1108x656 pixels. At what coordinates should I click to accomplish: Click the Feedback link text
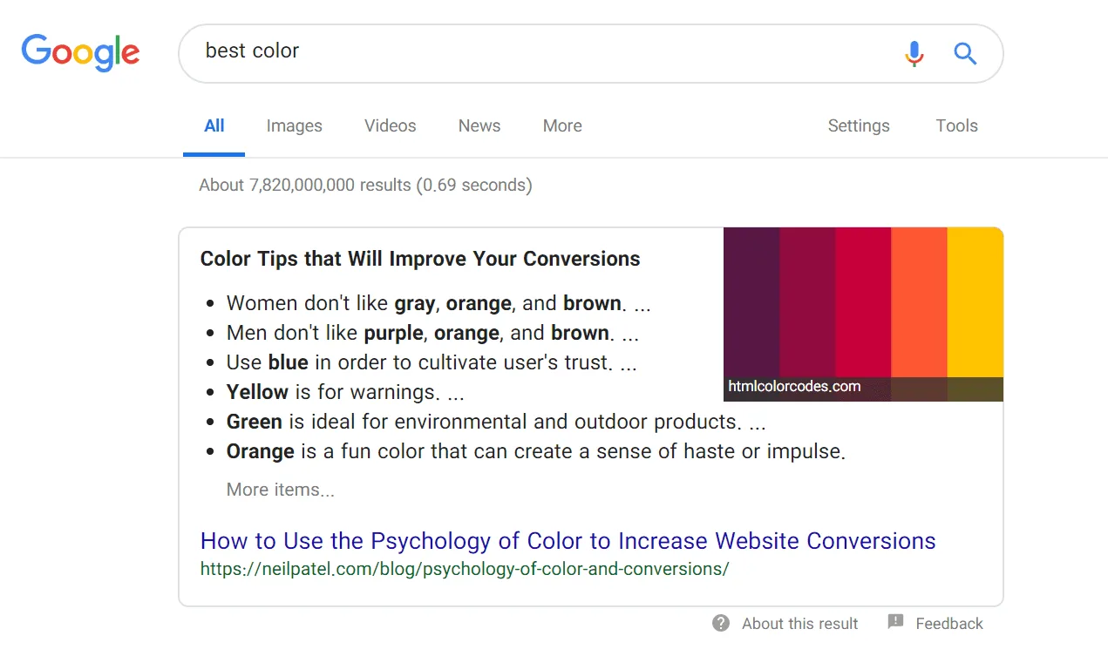pos(948,624)
